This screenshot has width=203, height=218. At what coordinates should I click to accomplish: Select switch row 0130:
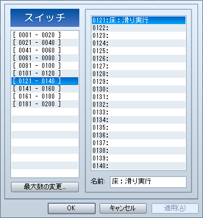(x=138, y=89)
